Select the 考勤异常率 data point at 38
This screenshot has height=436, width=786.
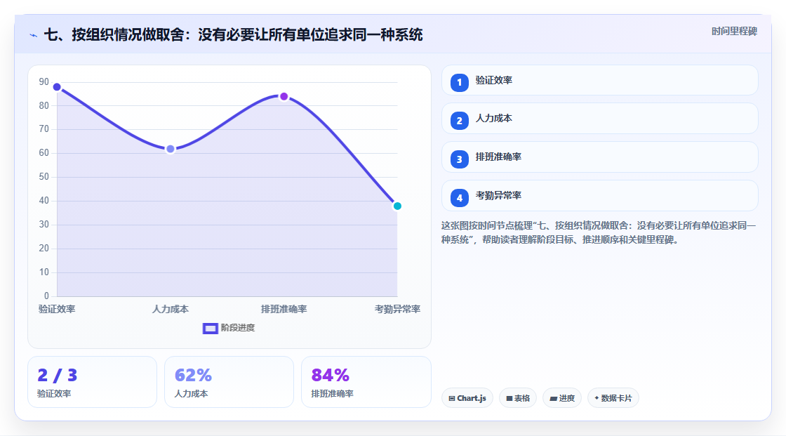[397, 206]
